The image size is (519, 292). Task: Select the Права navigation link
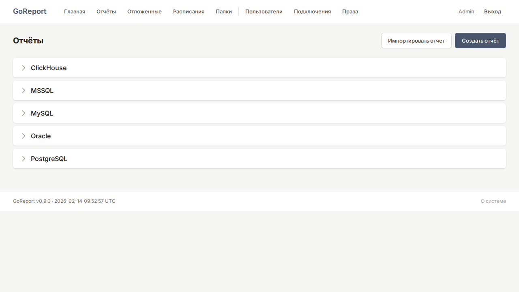pos(350,11)
